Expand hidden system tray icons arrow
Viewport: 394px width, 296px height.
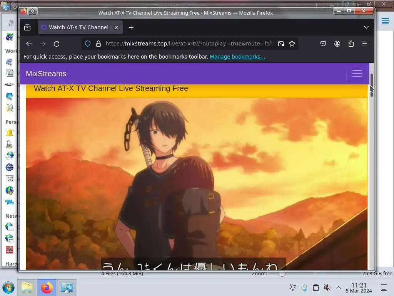coord(338,288)
